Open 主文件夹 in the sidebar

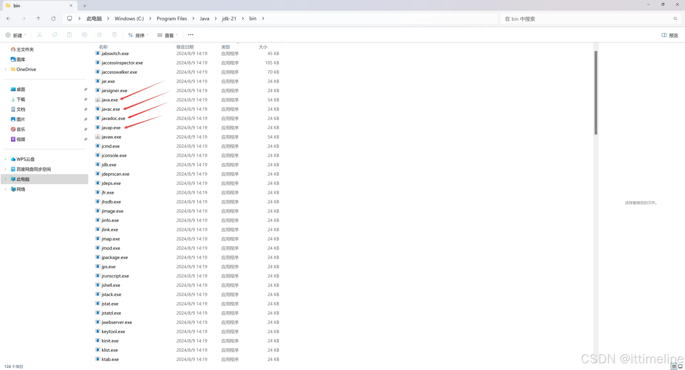pyautogui.click(x=22, y=49)
